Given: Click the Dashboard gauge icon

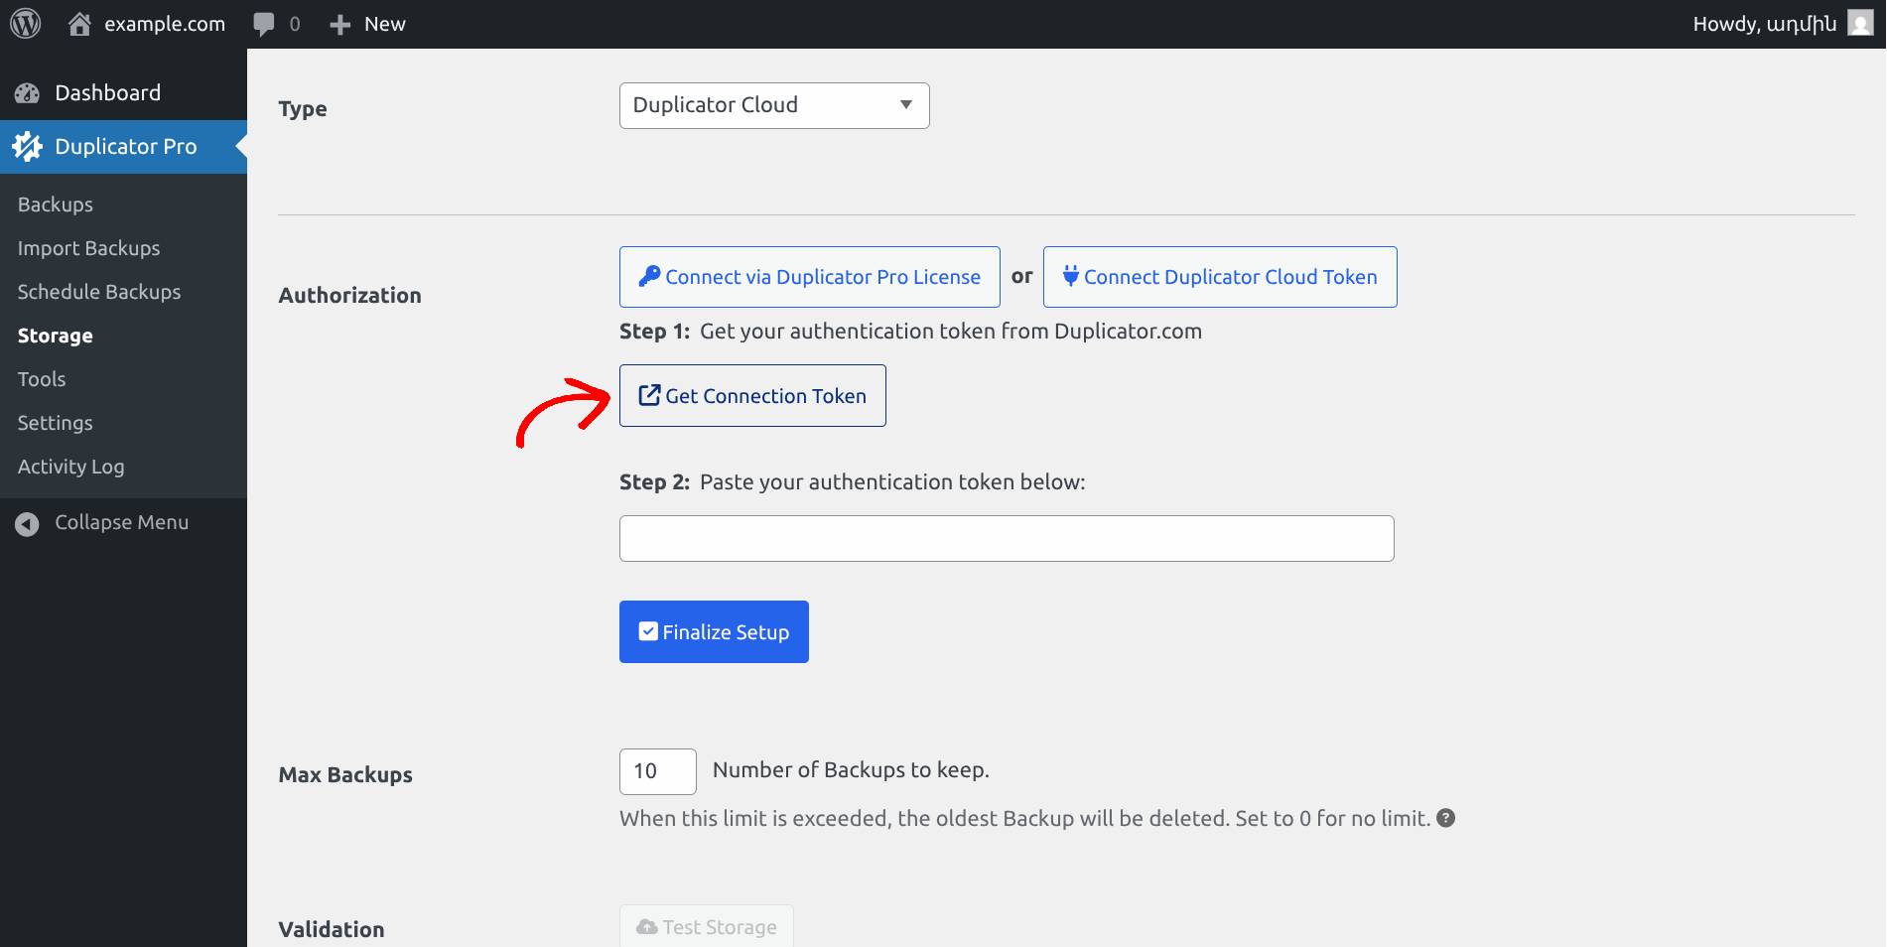Looking at the screenshot, I should (28, 93).
